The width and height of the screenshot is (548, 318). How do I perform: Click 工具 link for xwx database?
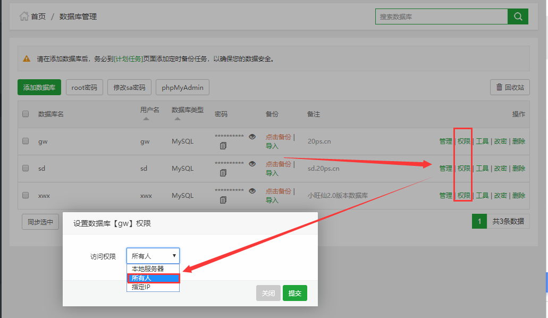click(482, 196)
